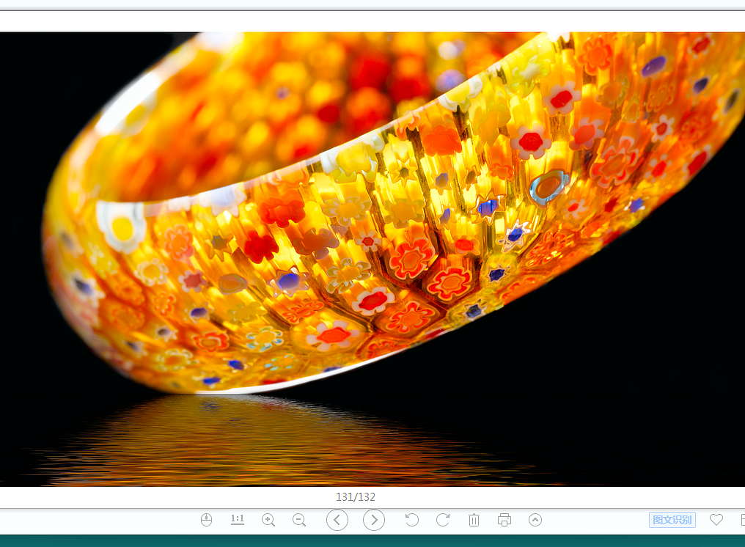The width and height of the screenshot is (745, 547).
Task: Click the 131/132 image counter
Action: coord(356,497)
